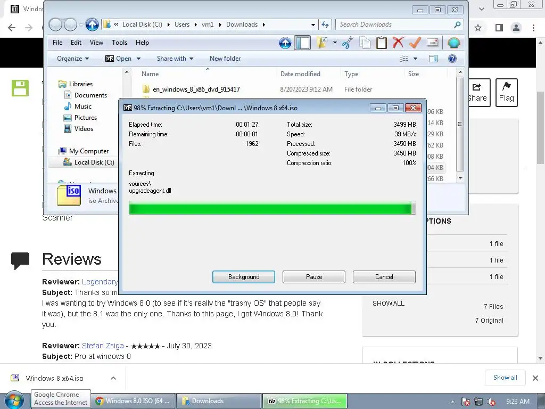Viewport: 545px width, 409px height.
Task: Open the View menu in Explorer
Action: pos(96,43)
